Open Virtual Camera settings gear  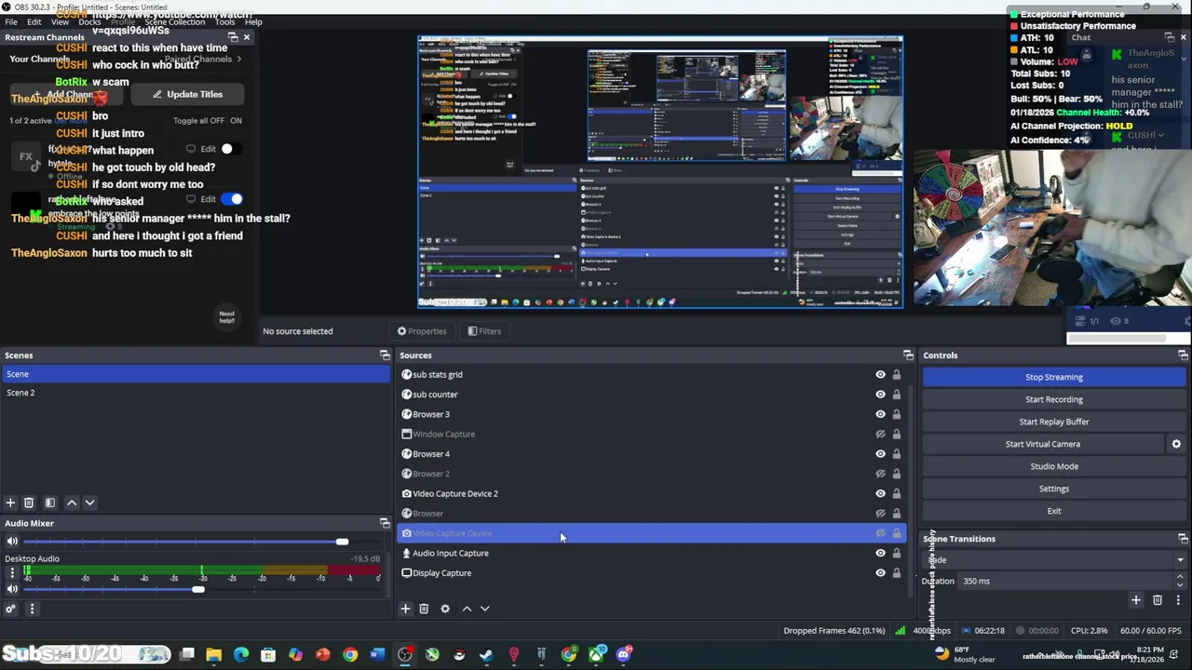pos(1176,444)
